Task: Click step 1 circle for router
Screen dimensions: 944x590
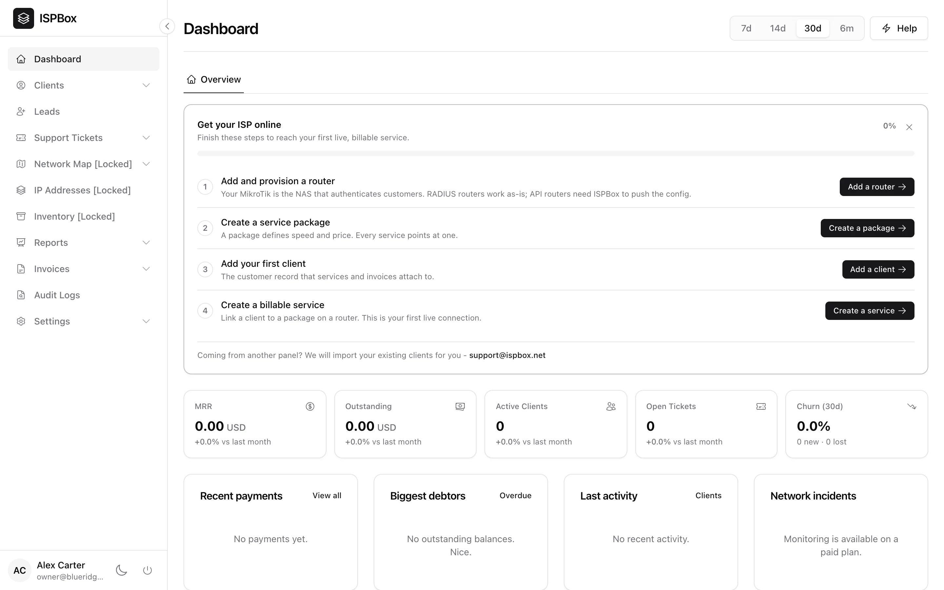Action: coord(205,187)
